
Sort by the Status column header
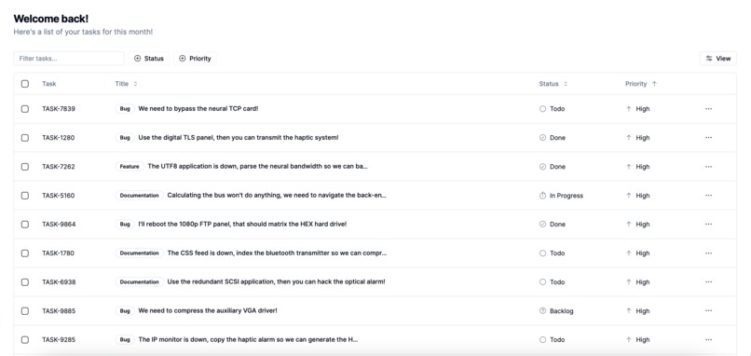point(553,84)
